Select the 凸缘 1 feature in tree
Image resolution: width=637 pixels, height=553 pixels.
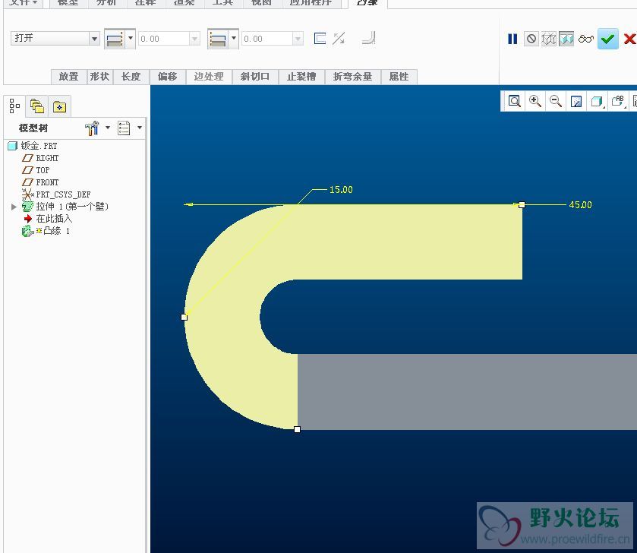52,231
